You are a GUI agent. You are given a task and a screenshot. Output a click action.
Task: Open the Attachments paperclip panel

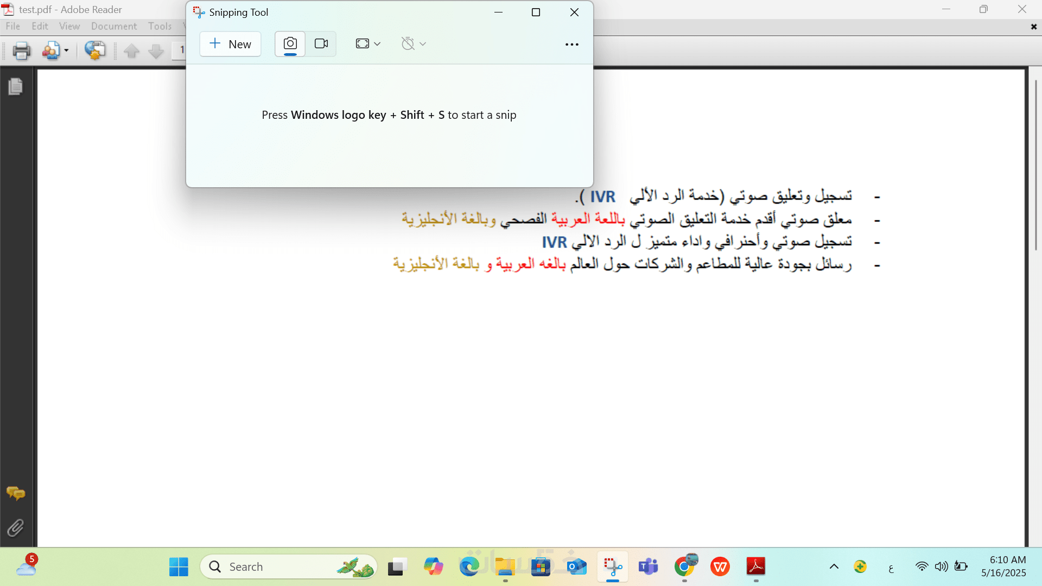click(16, 527)
